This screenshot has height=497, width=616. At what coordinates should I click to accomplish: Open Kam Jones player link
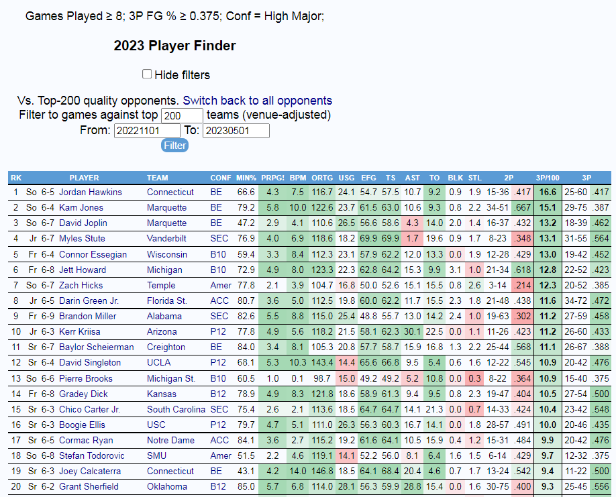click(81, 207)
